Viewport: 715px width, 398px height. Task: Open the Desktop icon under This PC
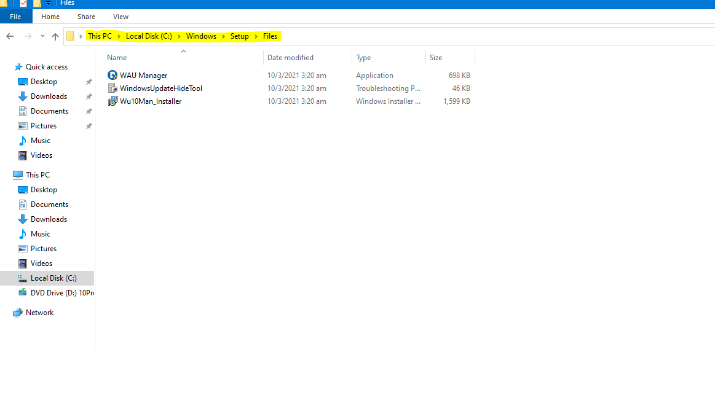(22, 189)
